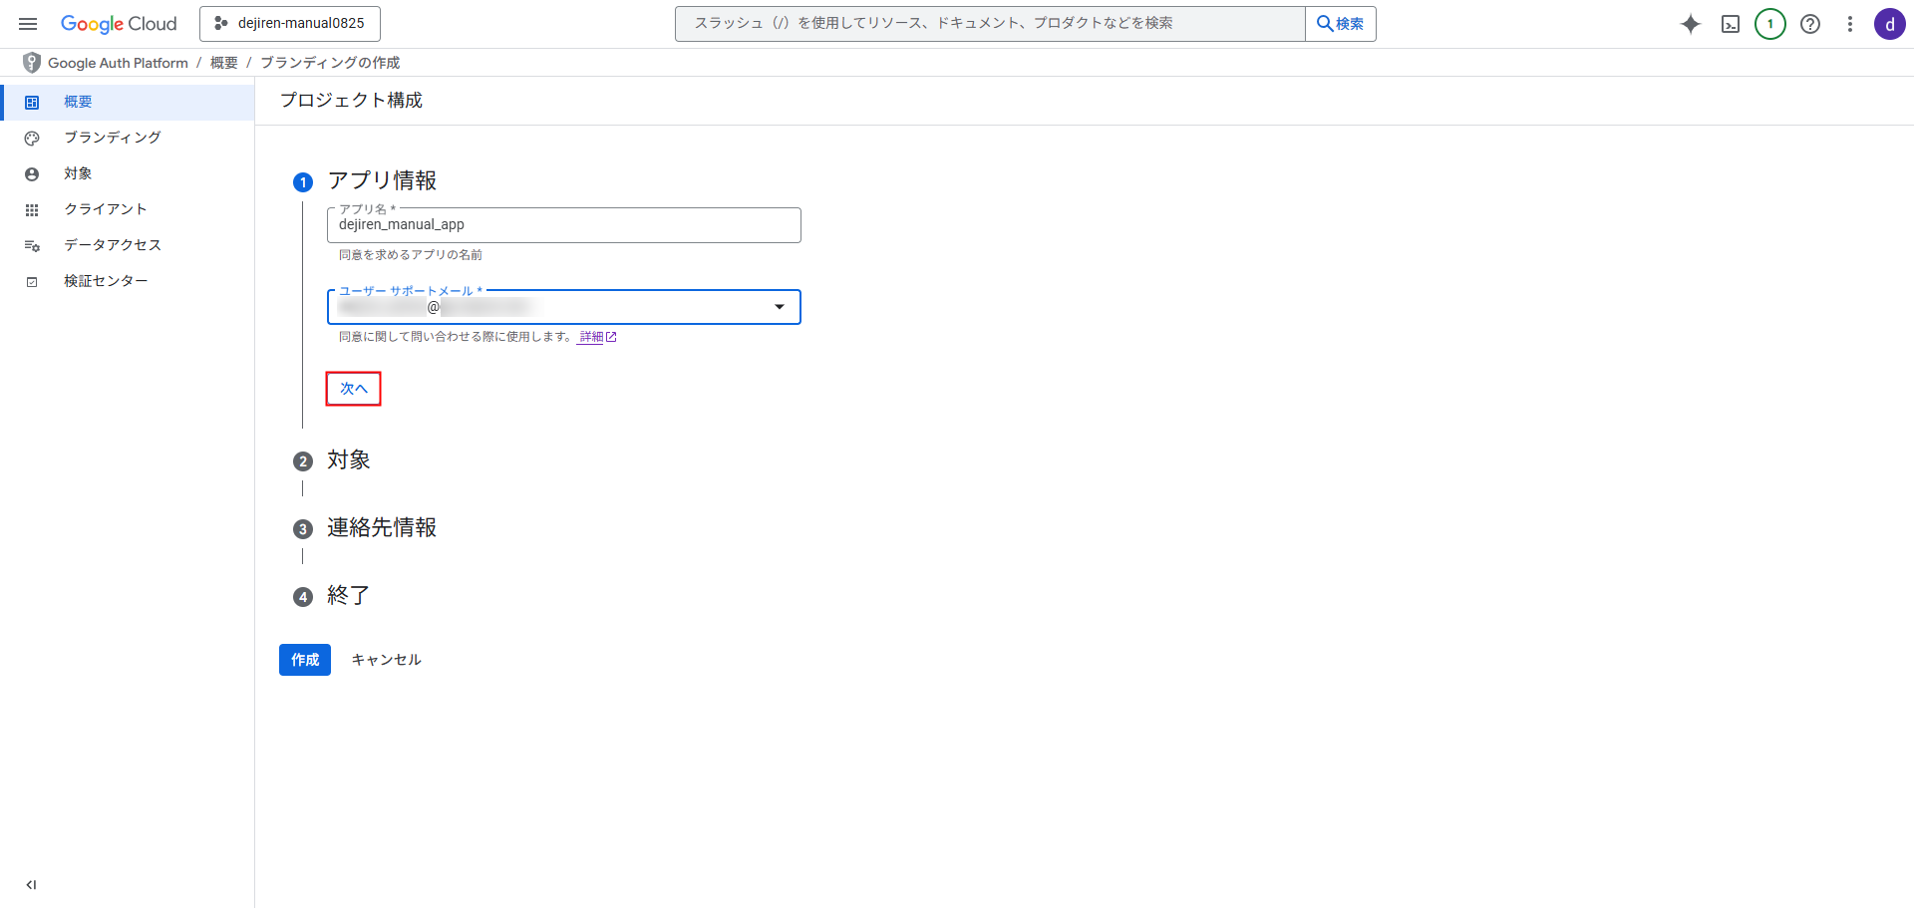The height and width of the screenshot is (908, 1914).
Task: Click the アプリ名 input field
Action: [x=563, y=226]
